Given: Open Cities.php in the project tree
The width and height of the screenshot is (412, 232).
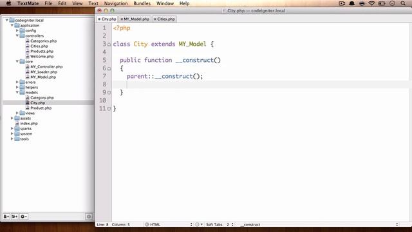Looking at the screenshot, I should [39, 46].
